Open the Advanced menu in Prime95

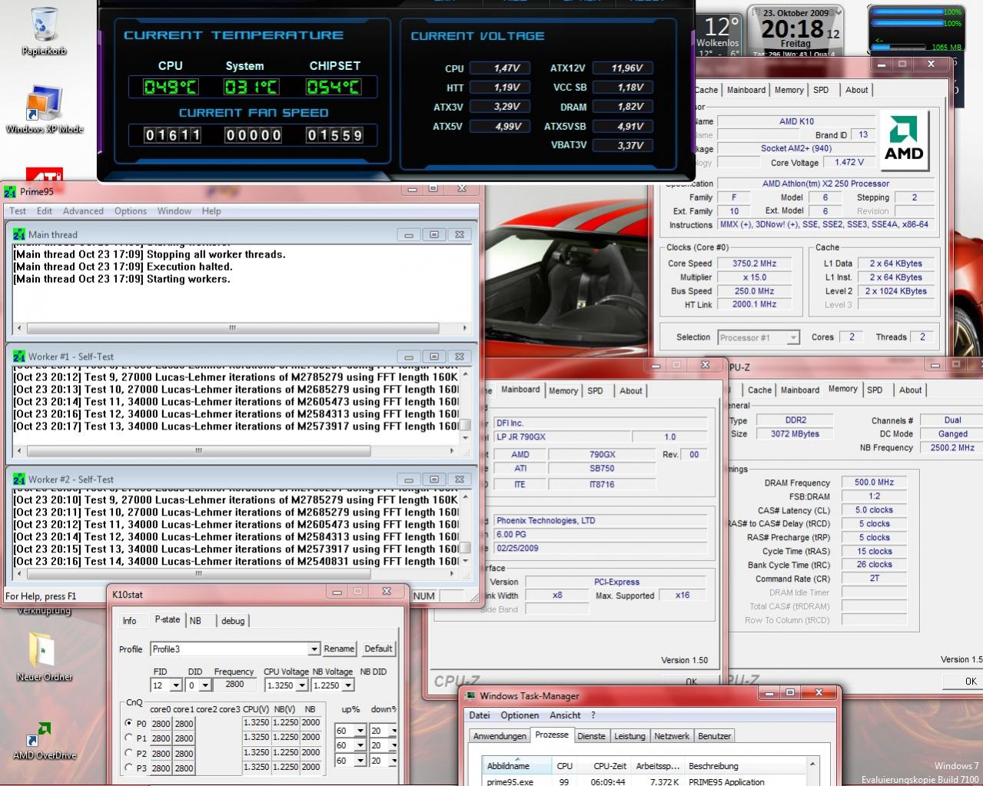tap(83, 211)
